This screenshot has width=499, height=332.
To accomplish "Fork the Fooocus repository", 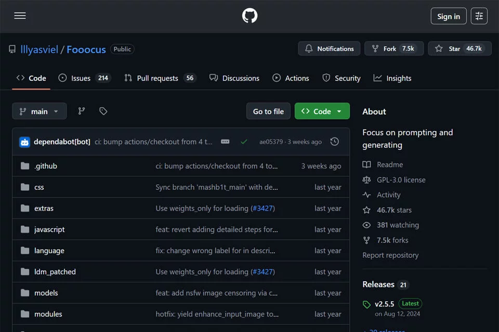I will (x=394, y=49).
